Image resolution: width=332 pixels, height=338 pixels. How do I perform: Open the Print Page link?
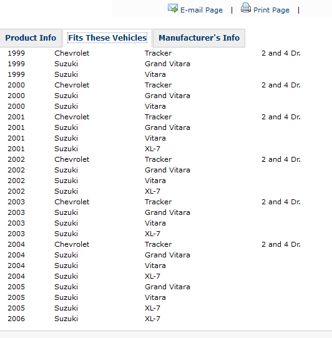click(271, 10)
